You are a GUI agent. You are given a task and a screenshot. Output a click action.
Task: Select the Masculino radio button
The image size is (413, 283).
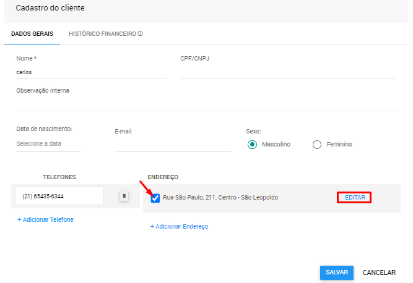(x=252, y=144)
